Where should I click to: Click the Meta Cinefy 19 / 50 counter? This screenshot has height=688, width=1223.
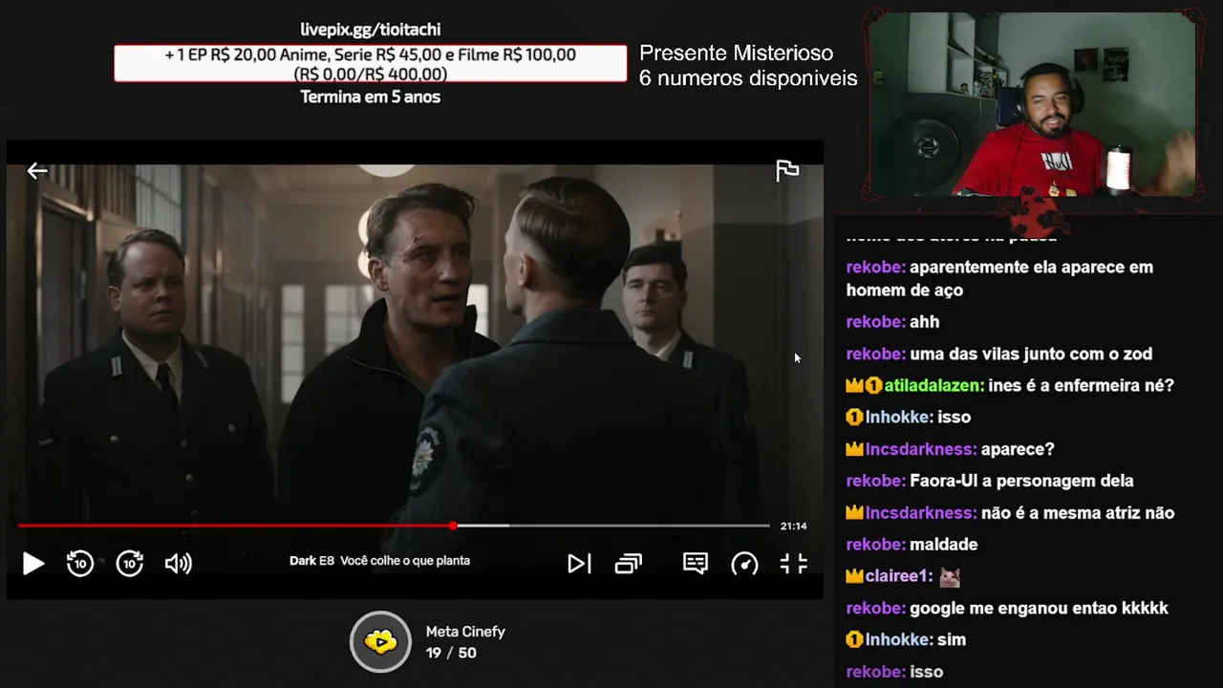point(451,653)
